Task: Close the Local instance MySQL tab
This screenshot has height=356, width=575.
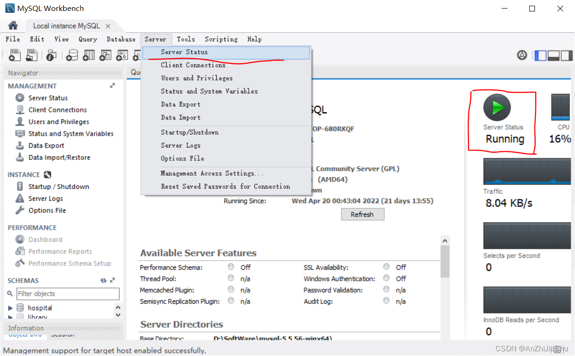Action: click(108, 26)
